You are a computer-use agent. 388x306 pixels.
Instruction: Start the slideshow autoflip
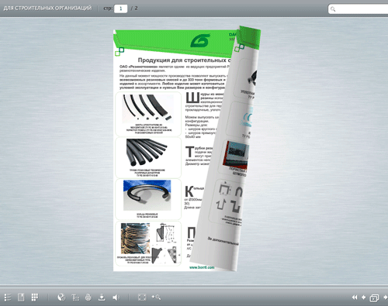[374, 298]
